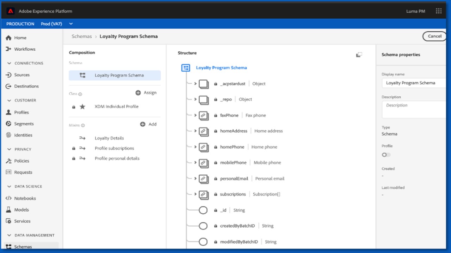This screenshot has height=253, width=451.
Task: Click the Description text area
Action: coord(414,110)
